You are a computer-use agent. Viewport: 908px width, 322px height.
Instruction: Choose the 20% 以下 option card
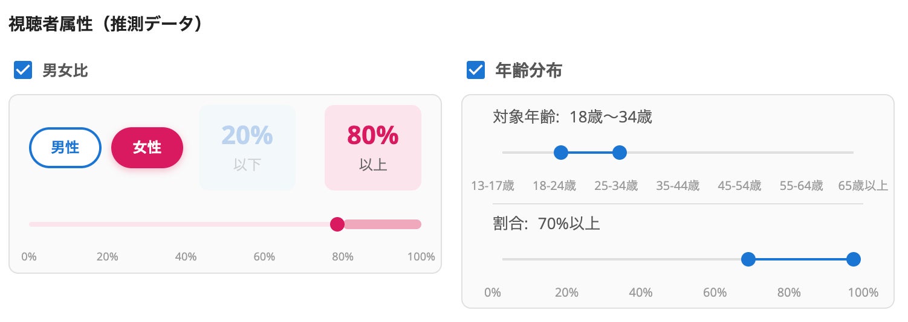click(247, 148)
